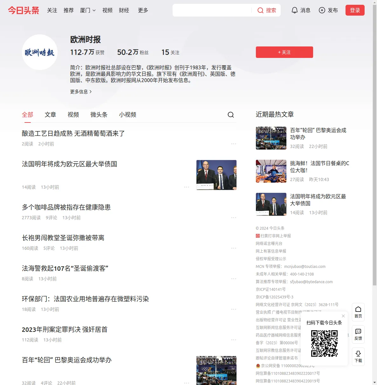Click into the header search field
The image size is (377, 385).
click(212, 10)
